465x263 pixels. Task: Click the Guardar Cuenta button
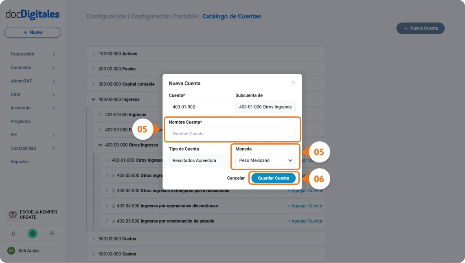pyautogui.click(x=274, y=178)
